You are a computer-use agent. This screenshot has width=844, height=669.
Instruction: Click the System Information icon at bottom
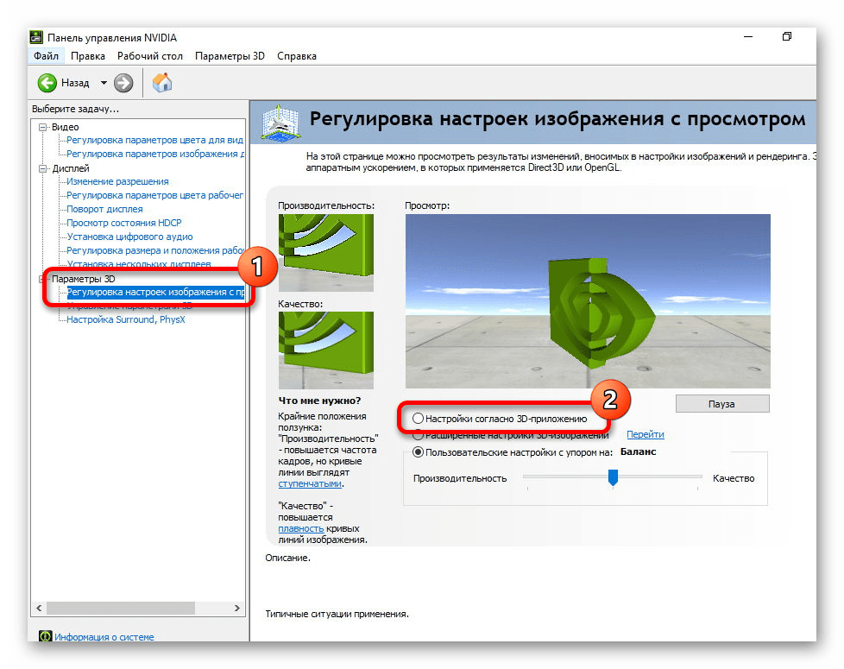coord(45,636)
